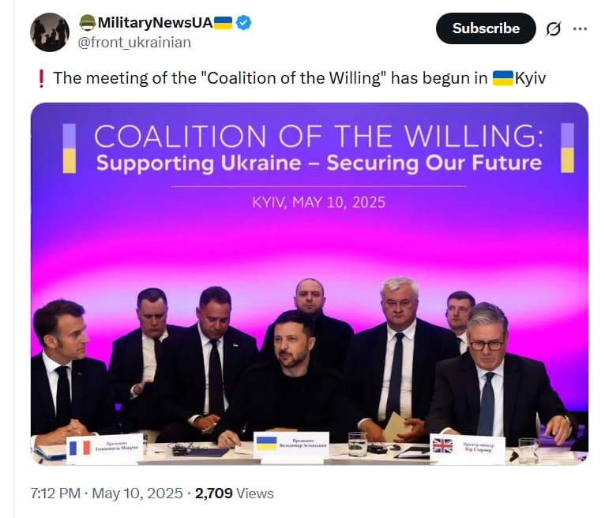The height and width of the screenshot is (518, 605).
Task: Click the Ukrainian flag nameplate in photo
Action: coord(291,445)
